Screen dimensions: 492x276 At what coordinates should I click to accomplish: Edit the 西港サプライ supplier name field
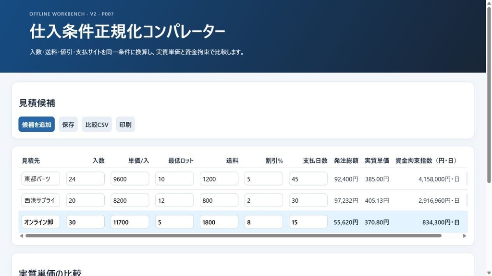tap(40, 200)
